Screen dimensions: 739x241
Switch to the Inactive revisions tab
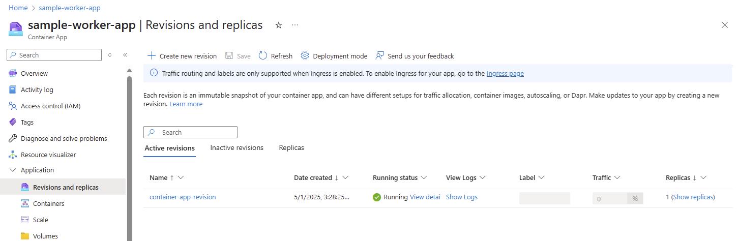click(x=237, y=147)
